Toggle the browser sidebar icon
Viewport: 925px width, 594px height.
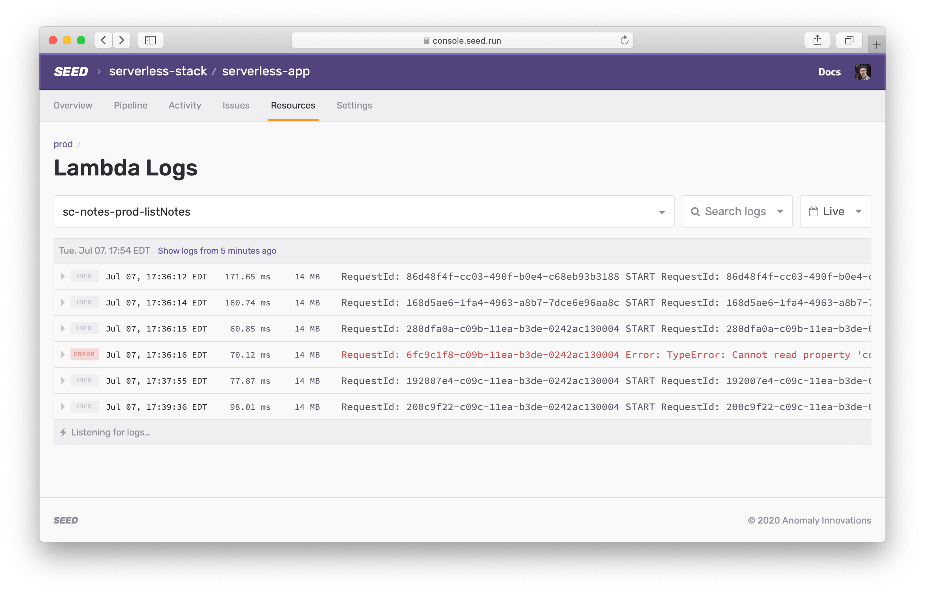tap(150, 40)
